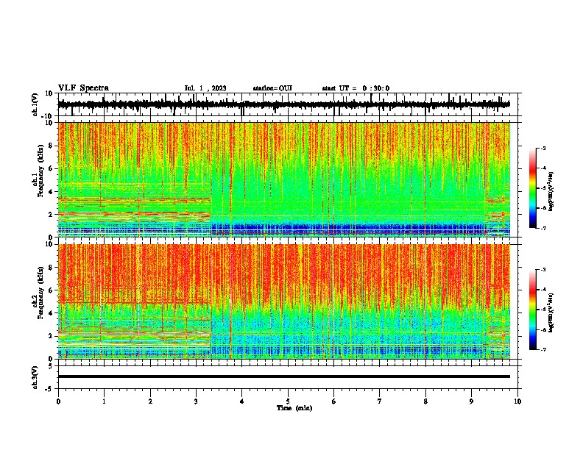Click time axis tick label "0"
The height and width of the screenshot is (450, 583).
pos(58,401)
